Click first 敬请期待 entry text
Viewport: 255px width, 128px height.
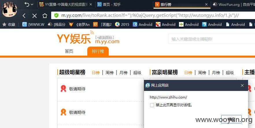(x=77, y=89)
